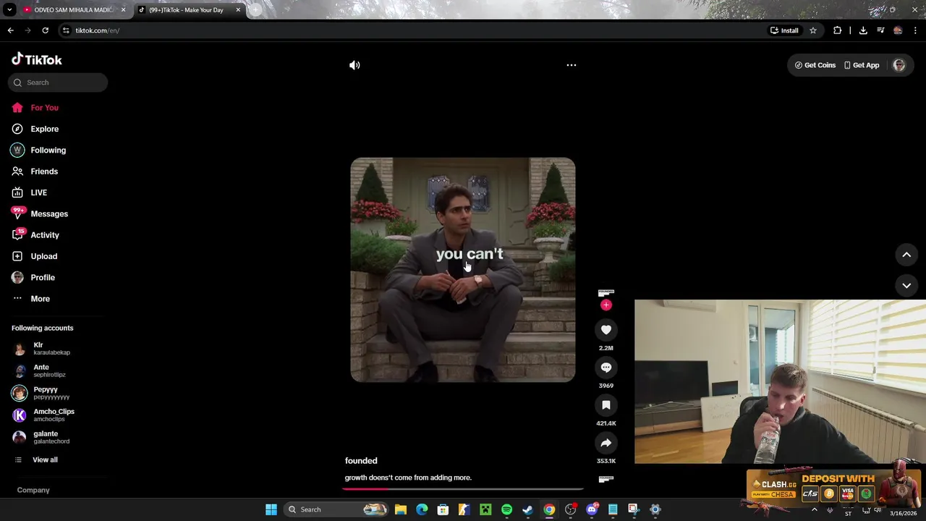Click the TikTok logo
Viewport: 926px width, 521px height.
coord(37,59)
